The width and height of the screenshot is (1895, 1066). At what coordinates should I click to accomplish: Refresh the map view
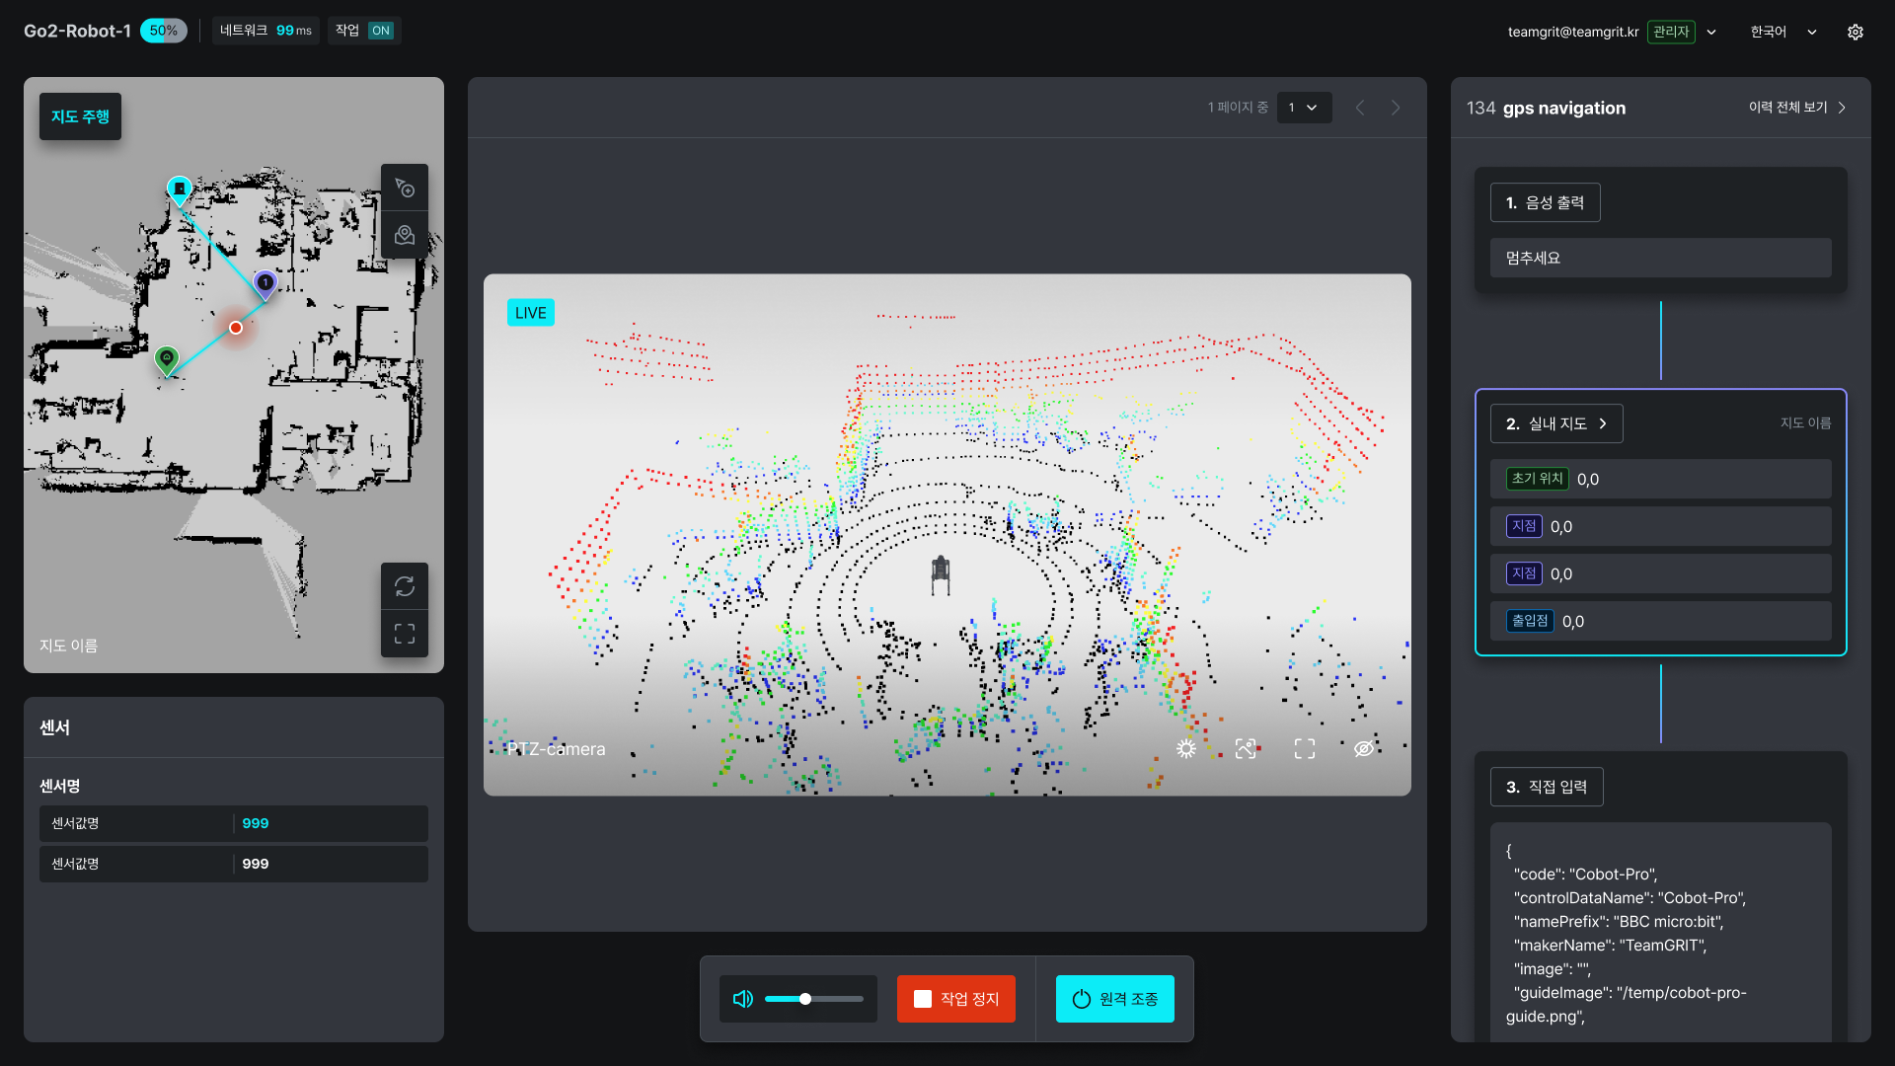tap(405, 586)
